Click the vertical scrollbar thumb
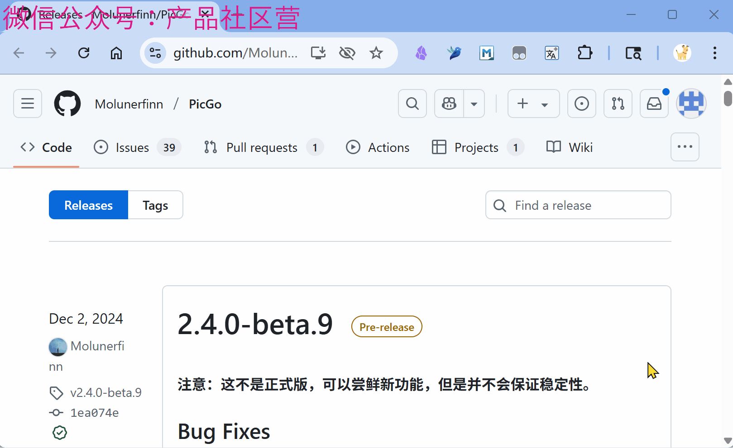 point(728,98)
